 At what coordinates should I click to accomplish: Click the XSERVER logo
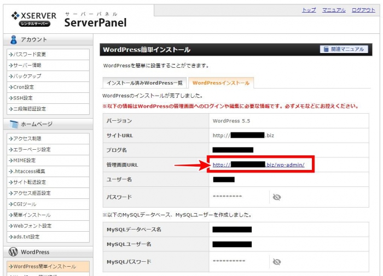coord(34,19)
